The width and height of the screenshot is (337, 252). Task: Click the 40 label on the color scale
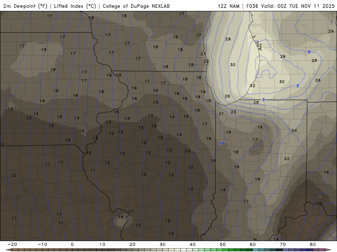(193, 244)
